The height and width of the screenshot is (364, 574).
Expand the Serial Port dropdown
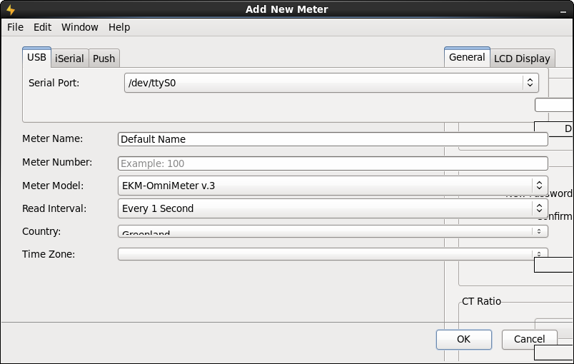pyautogui.click(x=331, y=83)
